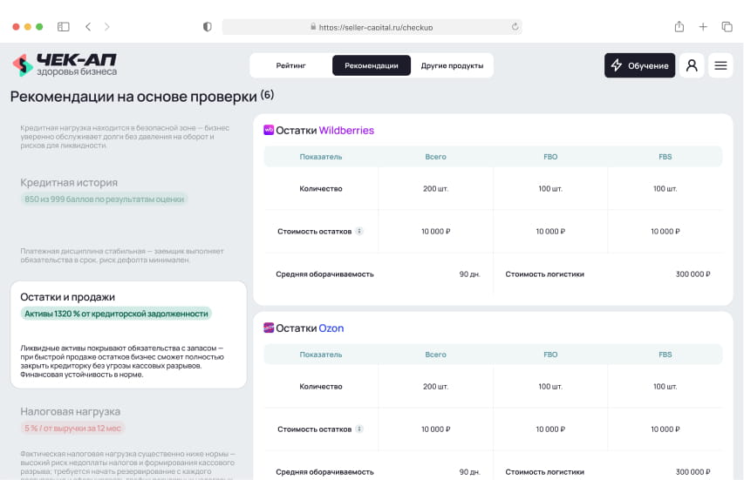Viewport: 744px width, 480px height.
Task: Select the Кредитная история recommendation
Action: 69,183
